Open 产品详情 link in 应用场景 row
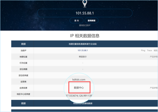This screenshot has width=158, height=112. (154, 88)
